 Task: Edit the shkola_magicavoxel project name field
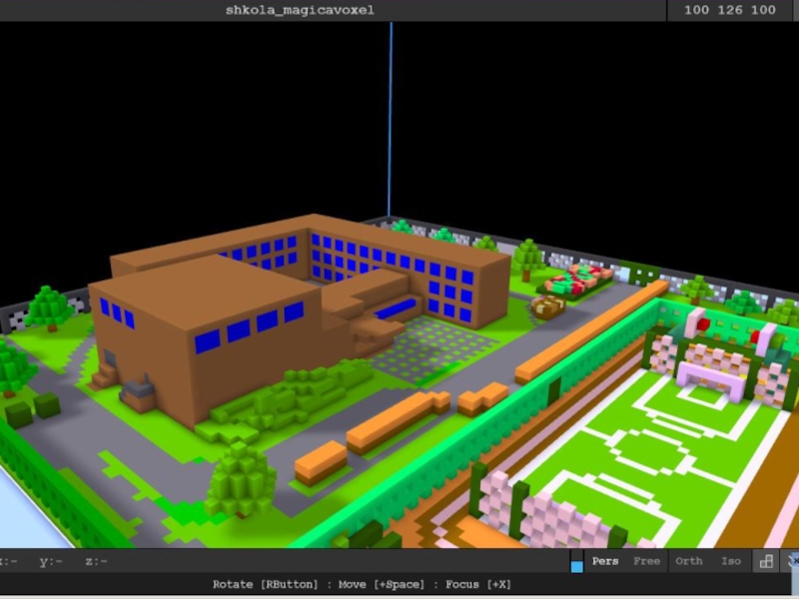[300, 10]
